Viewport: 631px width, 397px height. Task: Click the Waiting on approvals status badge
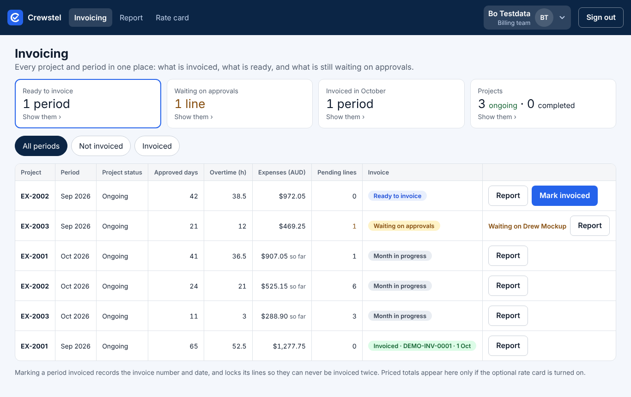(404, 226)
